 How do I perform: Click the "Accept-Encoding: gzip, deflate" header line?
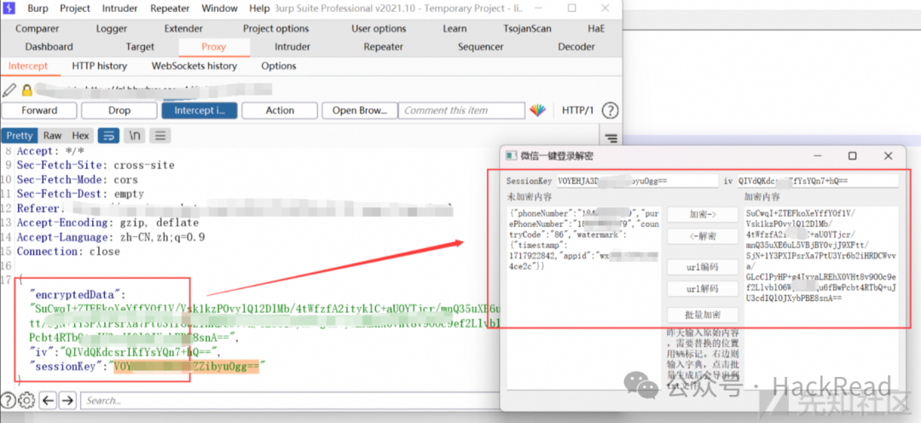107,223
